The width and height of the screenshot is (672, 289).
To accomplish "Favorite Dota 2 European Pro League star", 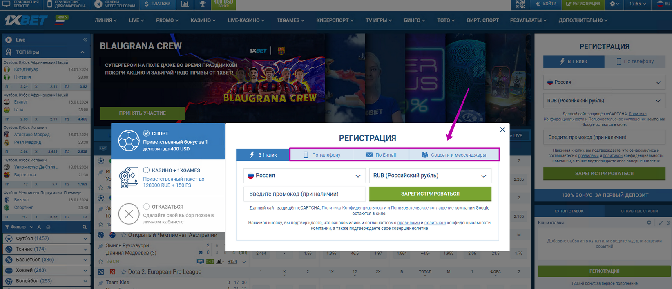I will click(x=123, y=272).
